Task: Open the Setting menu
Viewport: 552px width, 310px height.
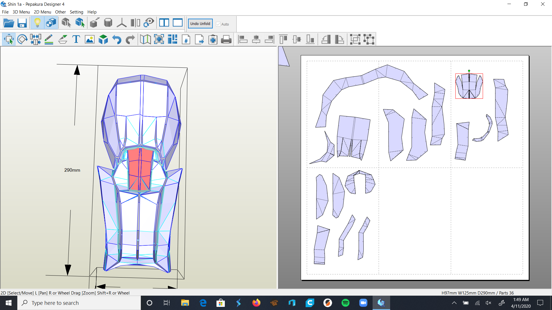Action: tap(76, 12)
